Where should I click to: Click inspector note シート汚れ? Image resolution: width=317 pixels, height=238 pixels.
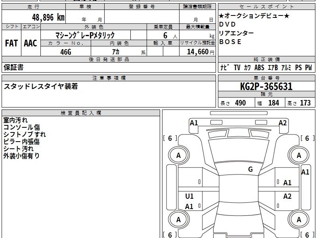[18, 149]
